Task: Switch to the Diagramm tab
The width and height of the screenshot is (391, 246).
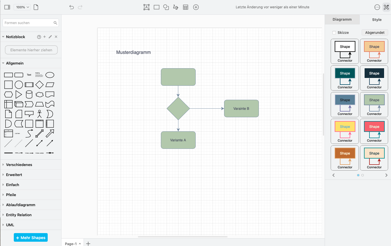Action: [x=342, y=19]
